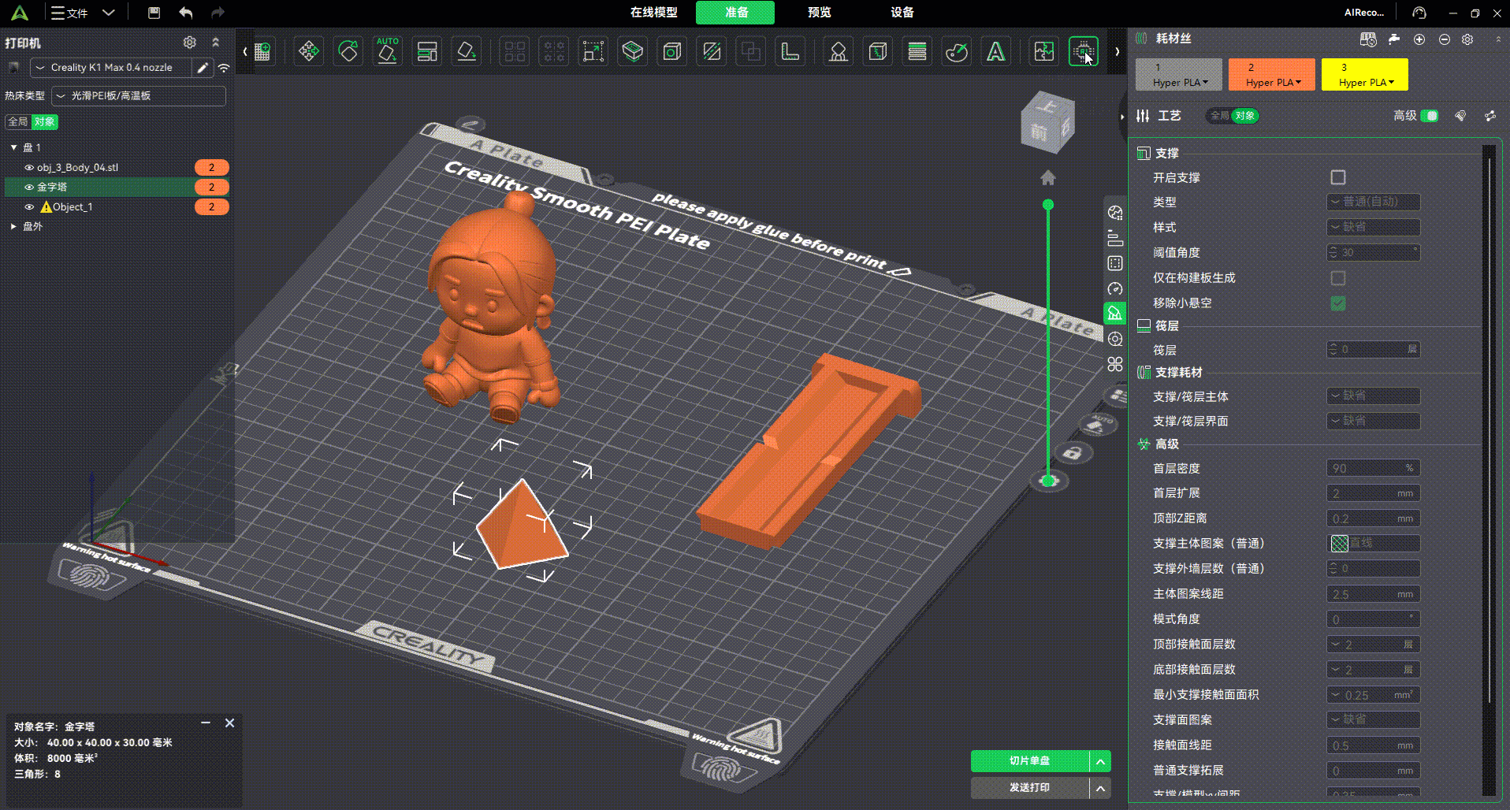1510x810 pixels.
Task: Click the save disk icon
Action: click(x=154, y=13)
